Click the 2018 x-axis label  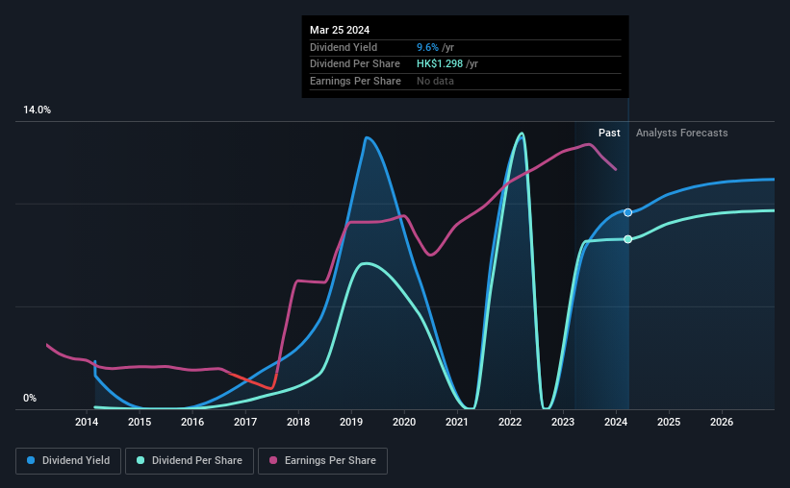[x=298, y=422]
